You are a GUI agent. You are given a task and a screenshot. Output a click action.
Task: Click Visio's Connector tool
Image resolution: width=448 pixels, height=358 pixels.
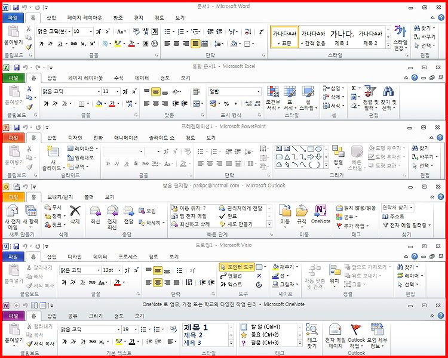[x=231, y=276]
